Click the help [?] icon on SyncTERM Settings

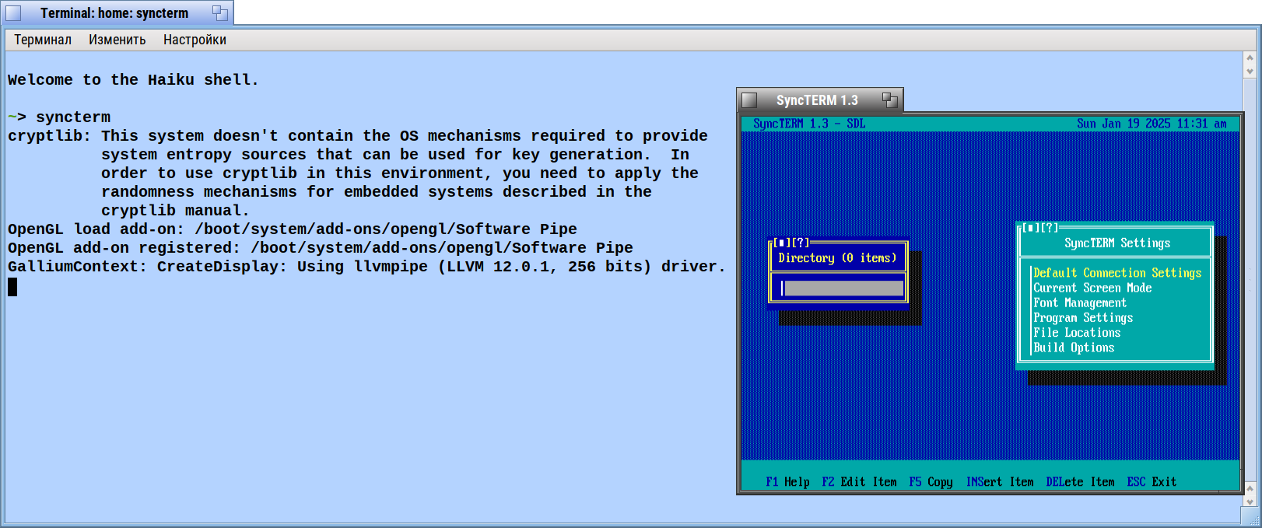point(1049,228)
